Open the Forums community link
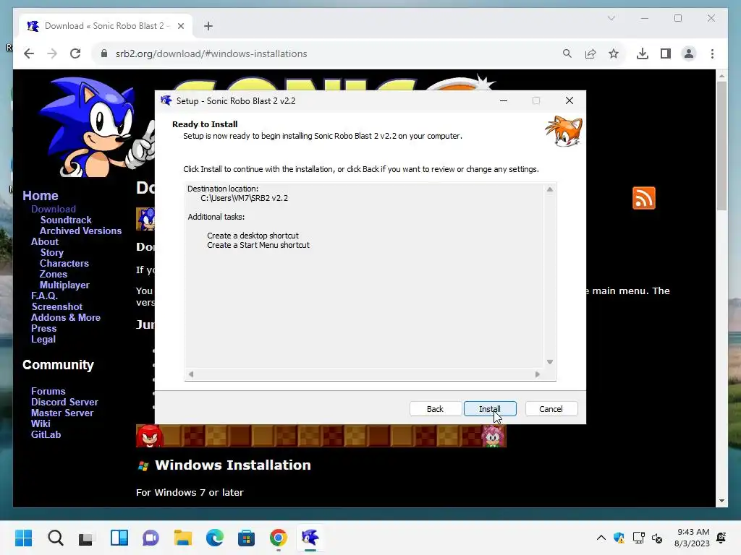 48,391
